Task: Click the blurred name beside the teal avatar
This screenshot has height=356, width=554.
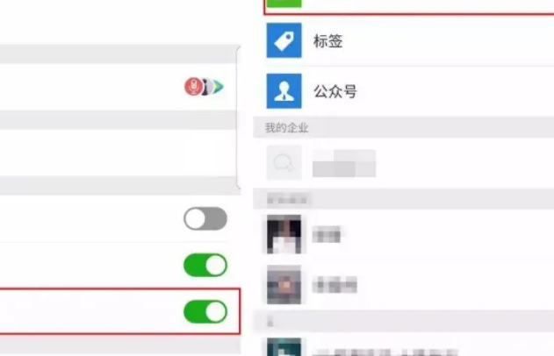Action: (385, 352)
